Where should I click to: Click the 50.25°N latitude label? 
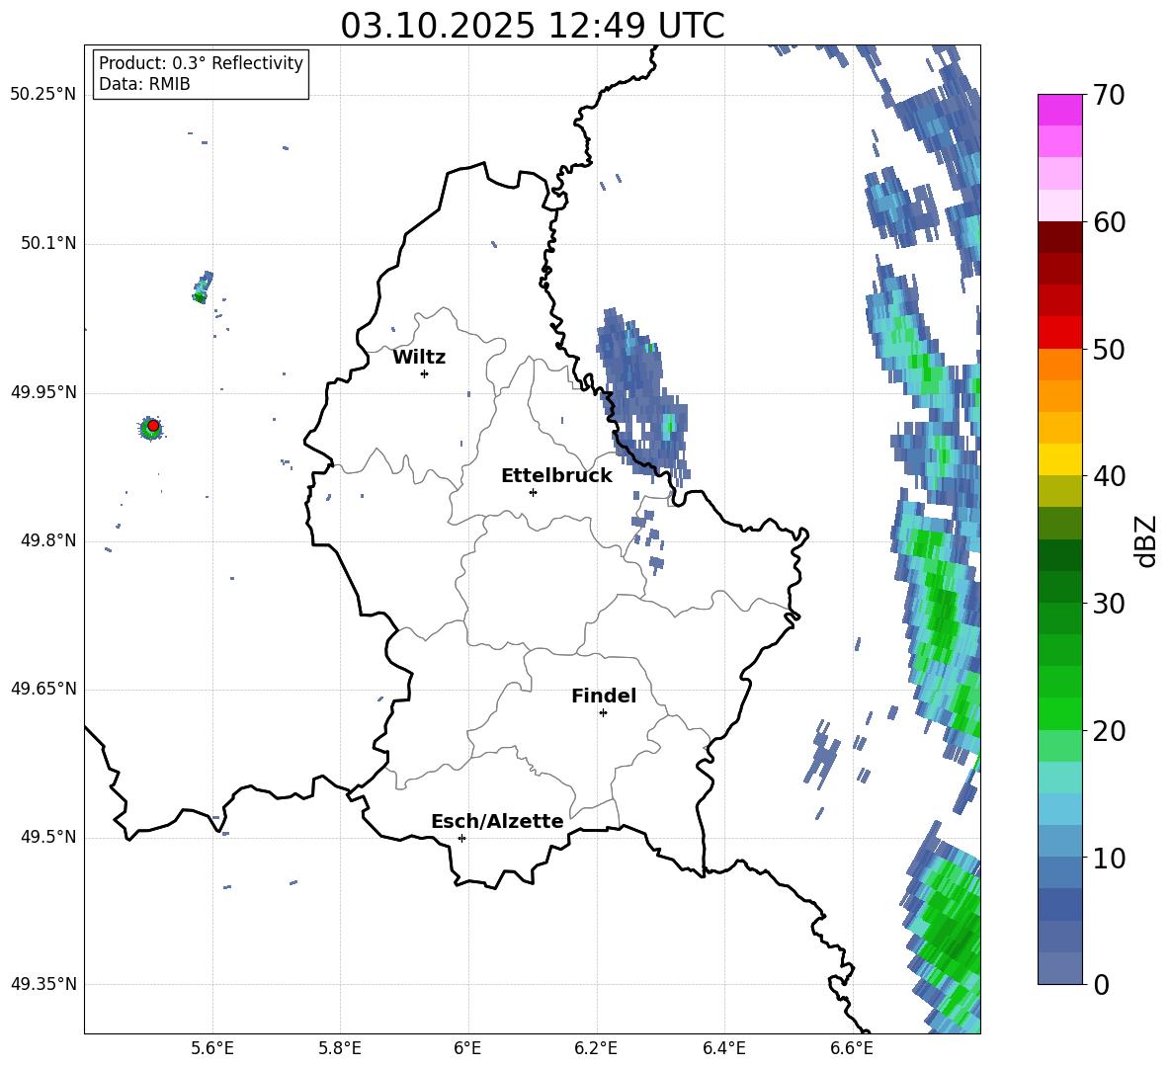click(43, 95)
